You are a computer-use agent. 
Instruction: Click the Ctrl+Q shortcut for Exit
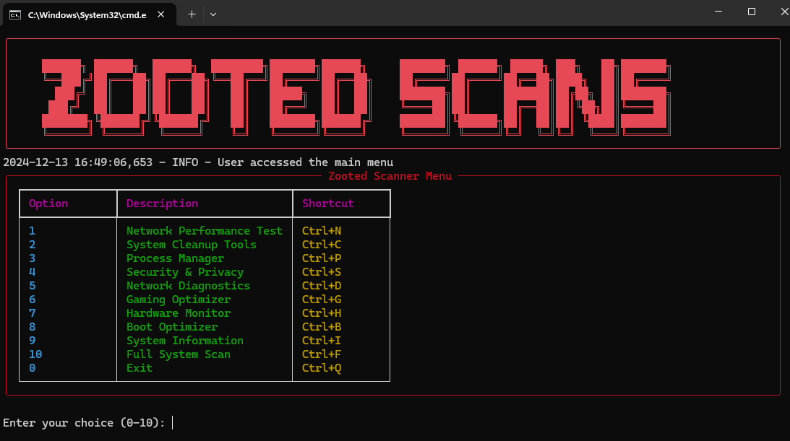pos(321,368)
